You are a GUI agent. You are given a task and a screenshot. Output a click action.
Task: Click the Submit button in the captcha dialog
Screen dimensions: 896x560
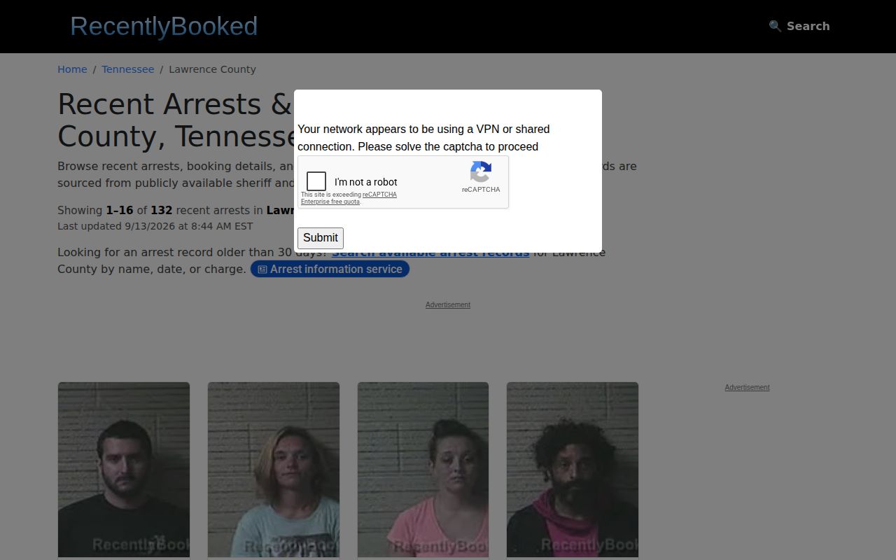pyautogui.click(x=321, y=238)
